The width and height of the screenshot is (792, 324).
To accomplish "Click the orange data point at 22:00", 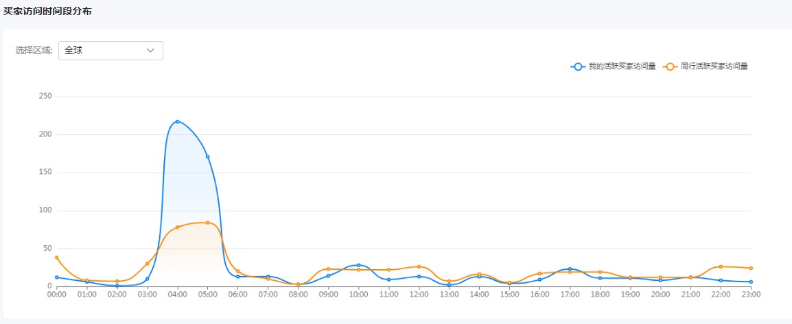I will point(721,266).
